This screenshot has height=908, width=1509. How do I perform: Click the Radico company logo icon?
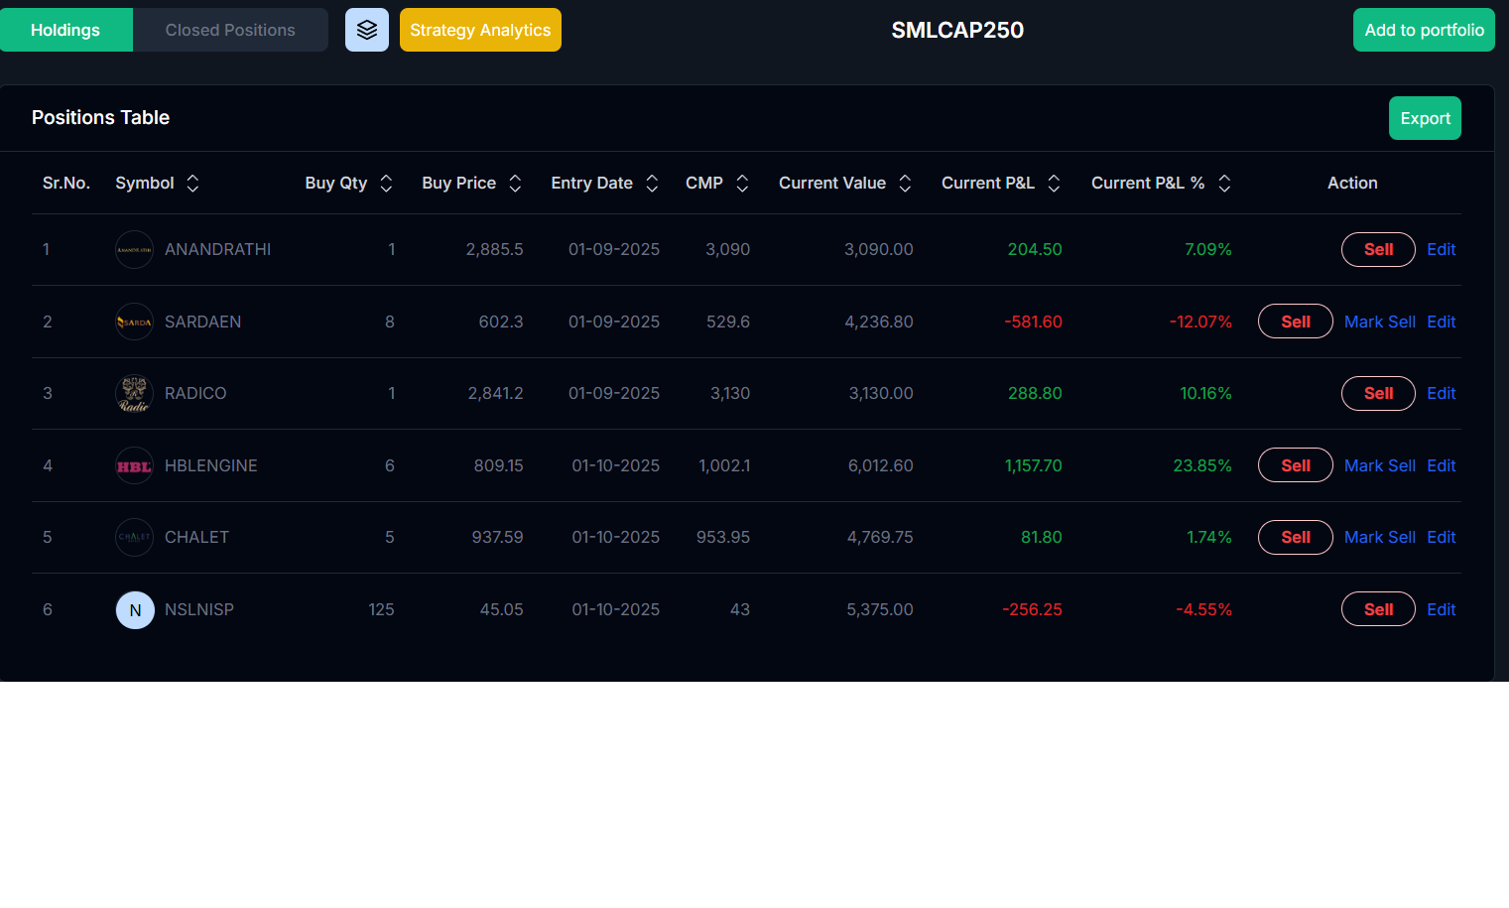click(x=135, y=393)
